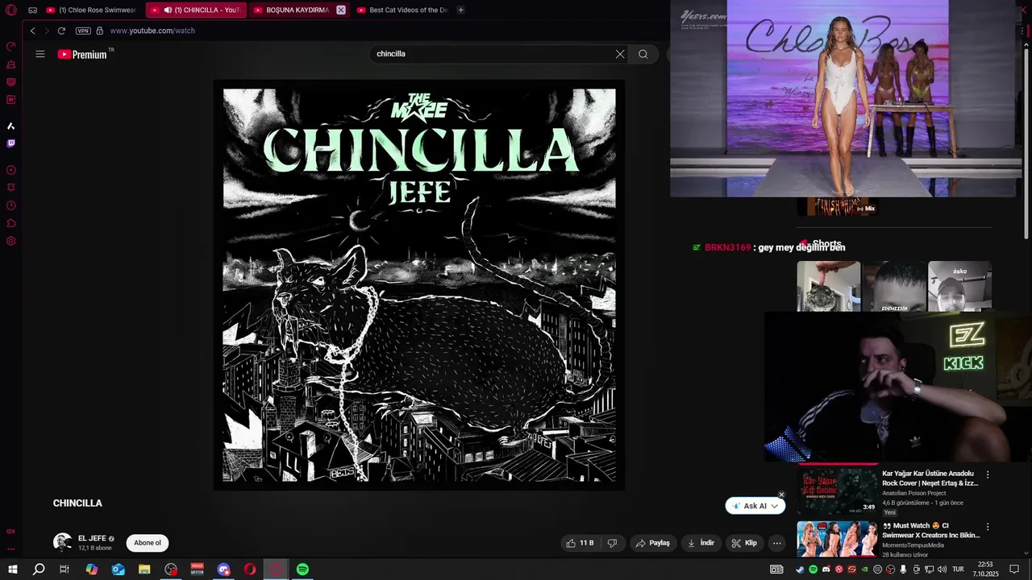Switch TUR keyboard language indicator
The image size is (1032, 580).
coord(958,570)
